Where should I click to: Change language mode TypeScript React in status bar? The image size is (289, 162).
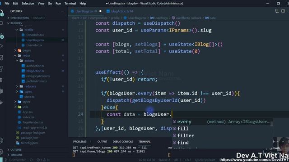click(x=205, y=160)
